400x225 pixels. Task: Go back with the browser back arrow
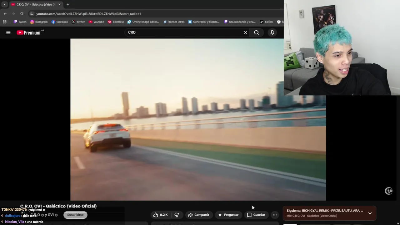point(5,14)
